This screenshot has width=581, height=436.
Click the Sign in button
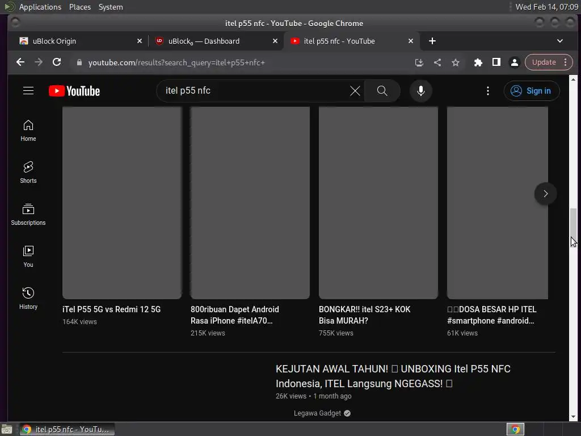click(531, 91)
